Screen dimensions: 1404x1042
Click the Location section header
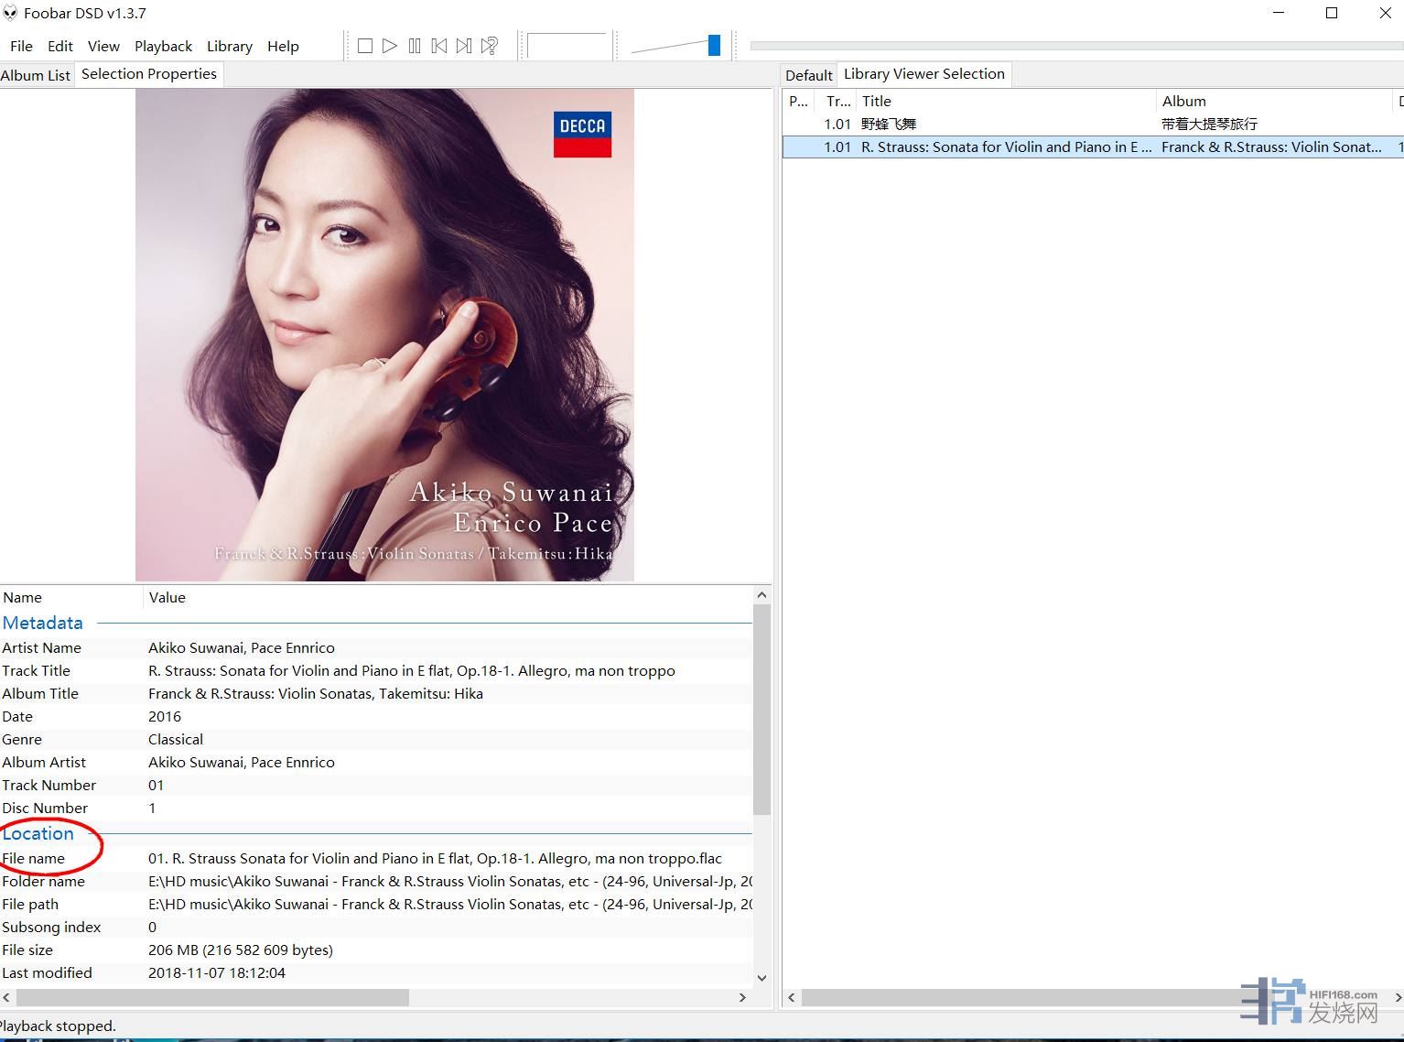(38, 833)
